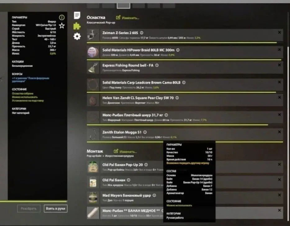Toggle the favorite star icon

pyautogui.click(x=62, y=25)
